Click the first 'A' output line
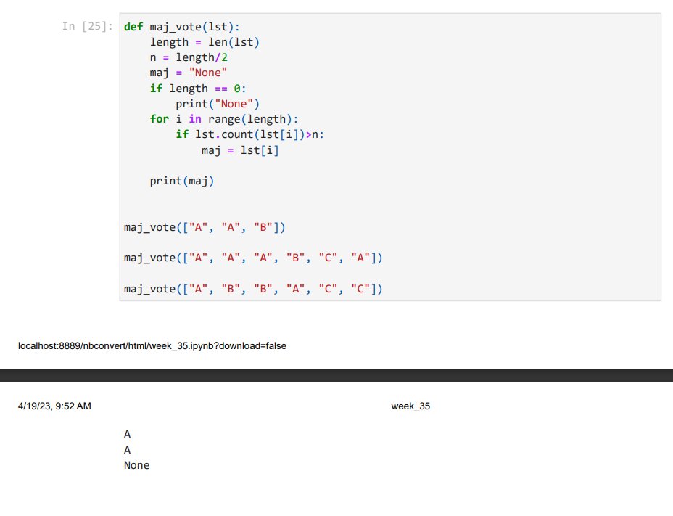This screenshot has width=673, height=516. coord(127,435)
